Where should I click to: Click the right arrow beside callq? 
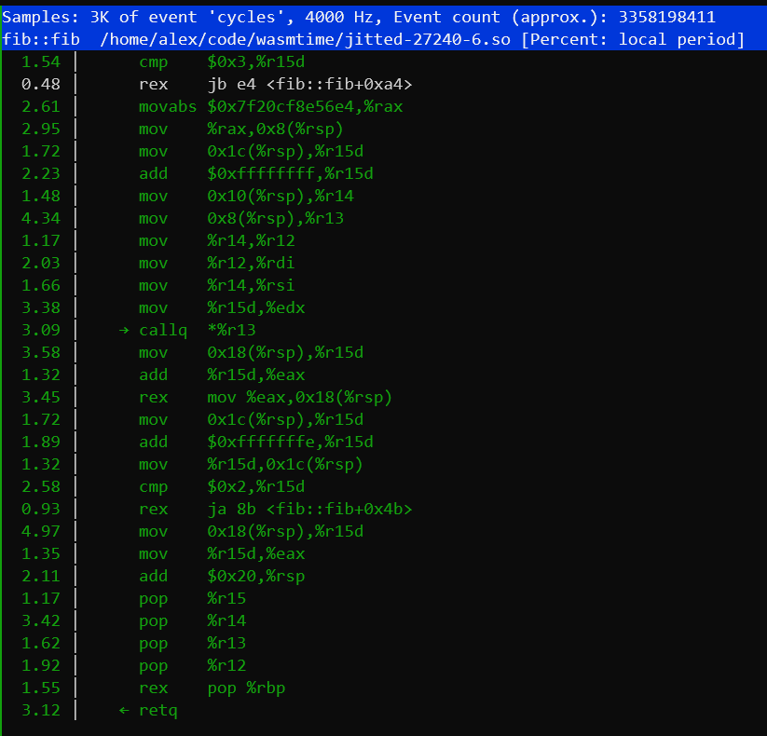pyautogui.click(x=126, y=330)
